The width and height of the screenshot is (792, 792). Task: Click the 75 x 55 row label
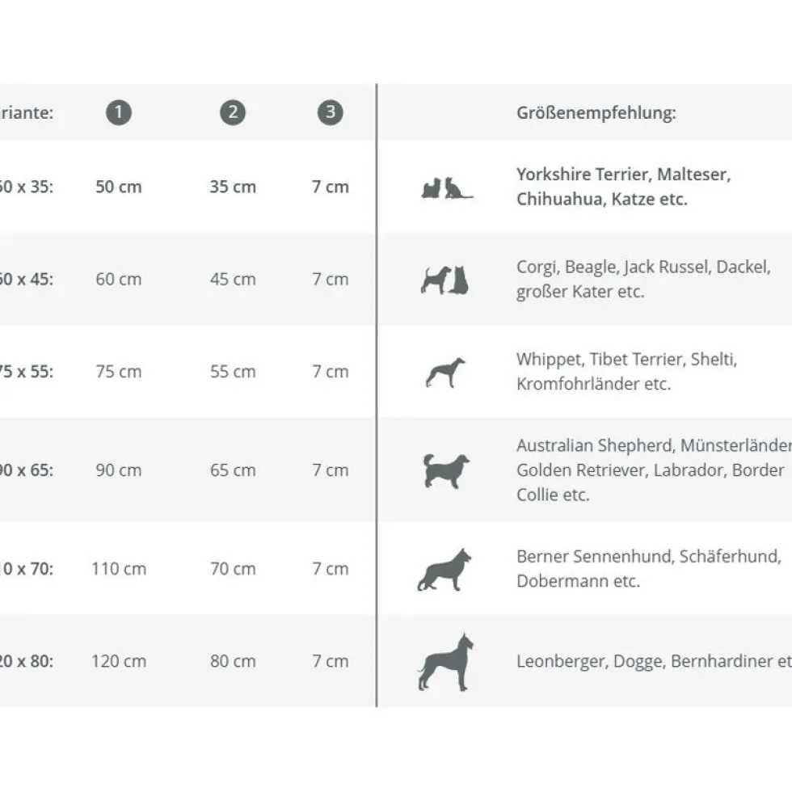26,372
